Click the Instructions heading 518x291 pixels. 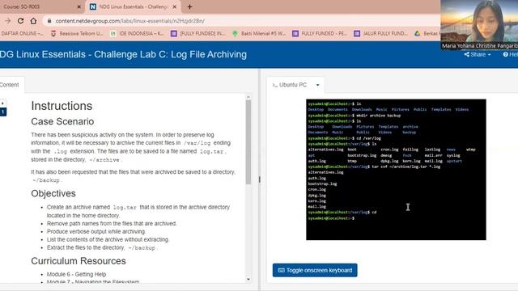pos(62,106)
